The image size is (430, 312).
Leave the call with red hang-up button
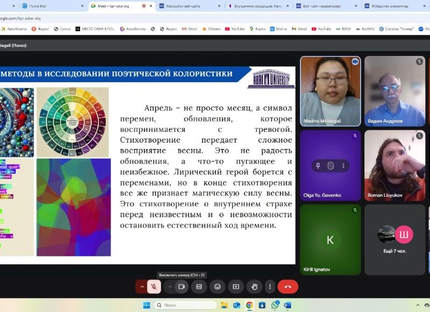click(288, 287)
